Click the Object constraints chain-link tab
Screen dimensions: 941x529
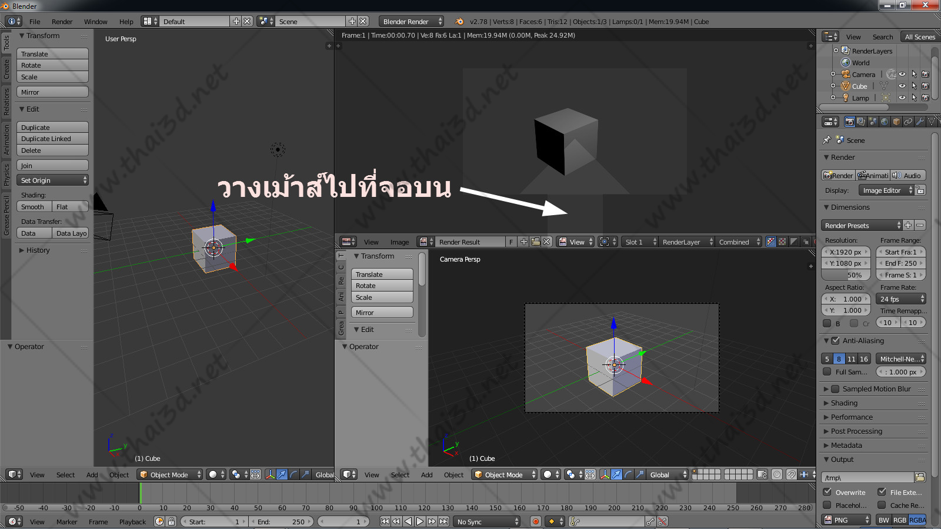click(x=908, y=122)
